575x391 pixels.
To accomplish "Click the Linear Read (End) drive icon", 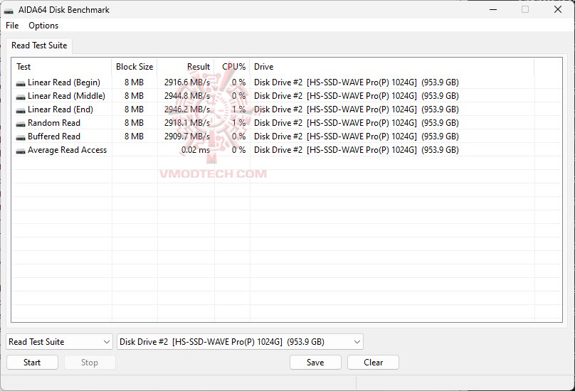I will [21, 110].
